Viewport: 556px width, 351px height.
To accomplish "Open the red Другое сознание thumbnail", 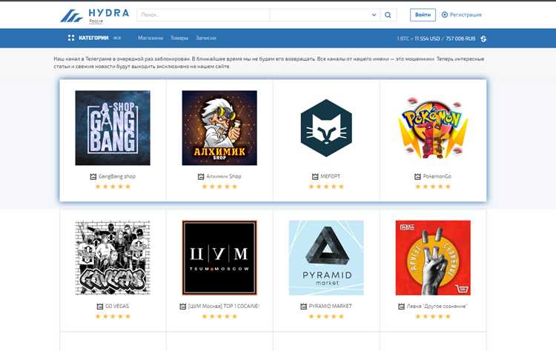I will pyautogui.click(x=433, y=258).
